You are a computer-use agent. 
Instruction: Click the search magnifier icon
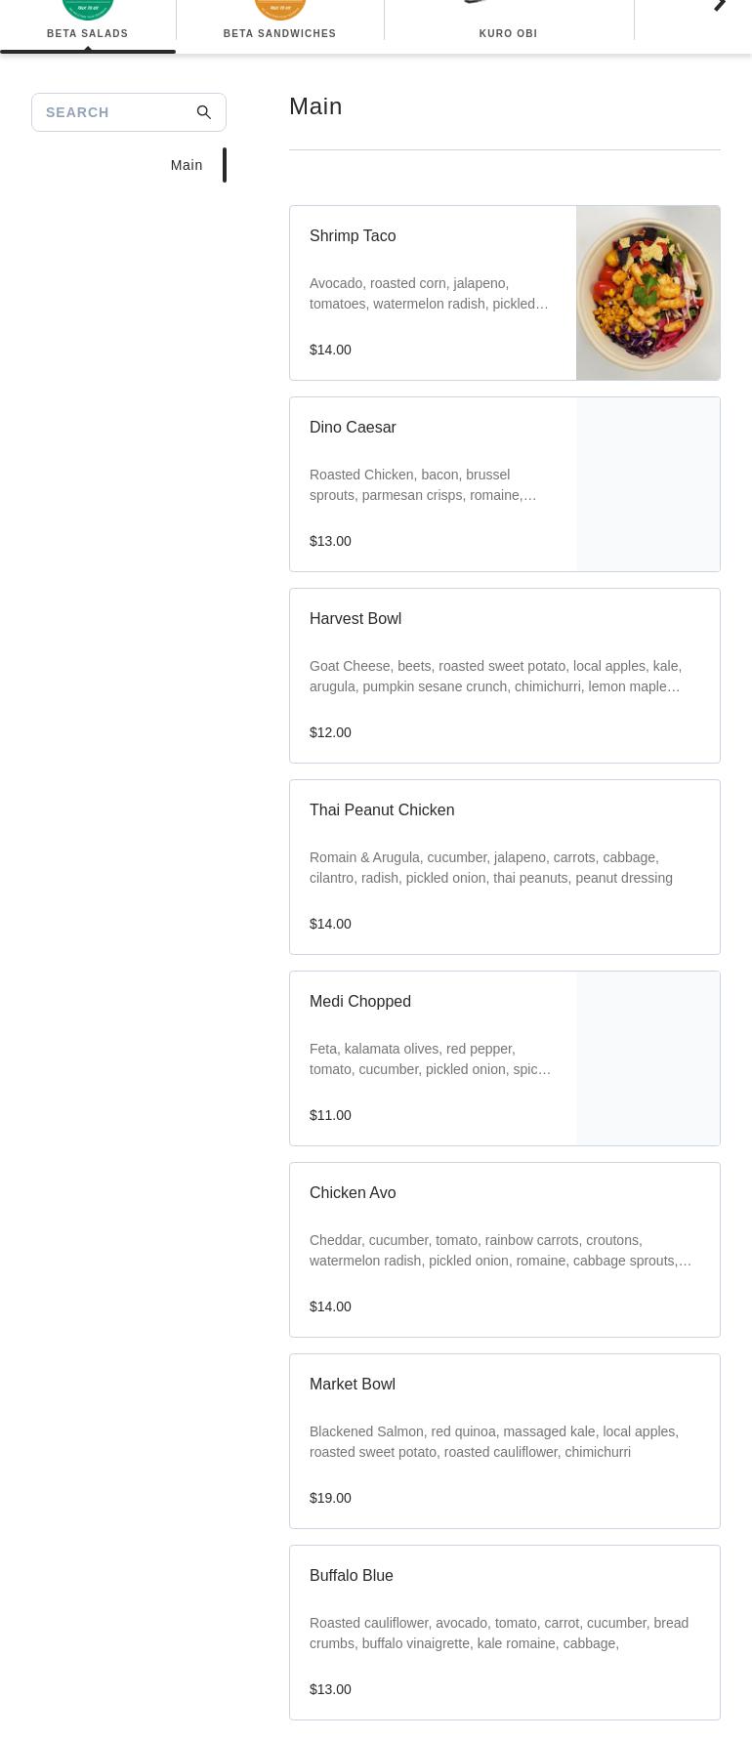pyautogui.click(x=204, y=112)
